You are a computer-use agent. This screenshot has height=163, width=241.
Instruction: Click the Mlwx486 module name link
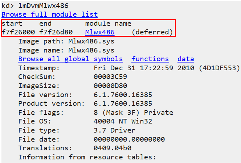click(x=100, y=32)
